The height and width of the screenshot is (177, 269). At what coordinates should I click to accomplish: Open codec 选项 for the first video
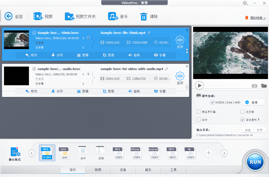tap(180, 40)
